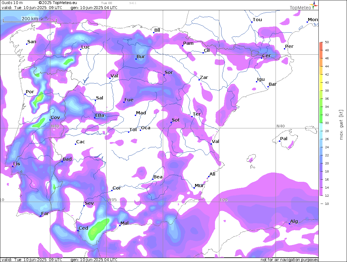Viewport: 347px width, 262px height.
Task: Click the '30' value on the legend
Action: point(327,123)
